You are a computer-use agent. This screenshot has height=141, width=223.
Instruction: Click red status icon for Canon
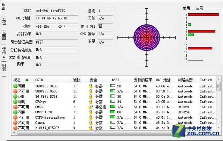point(15,122)
